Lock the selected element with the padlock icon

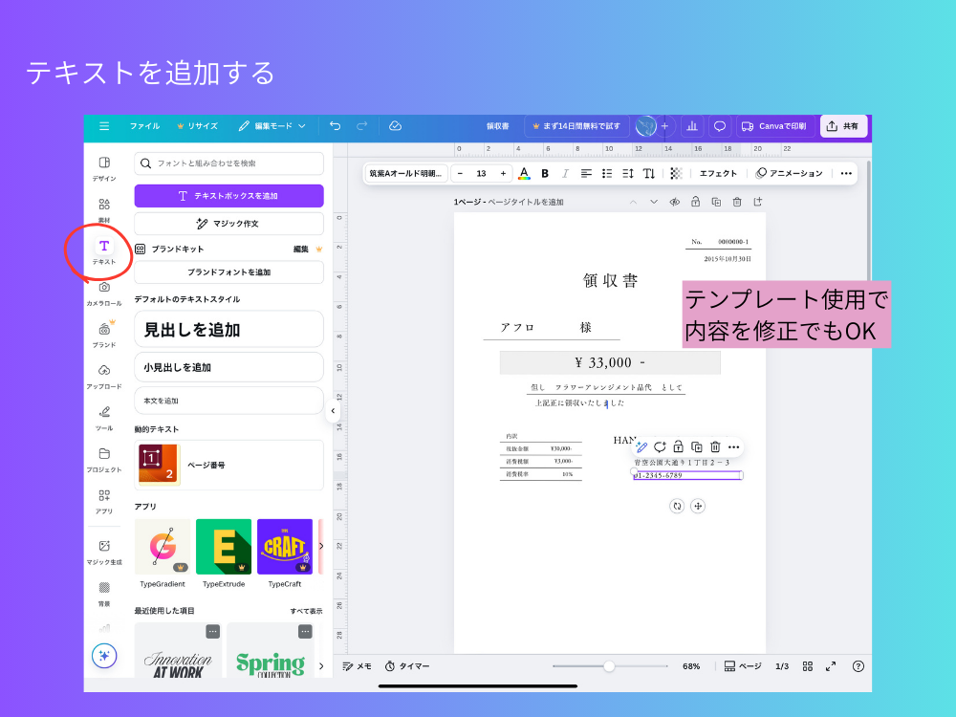click(680, 446)
